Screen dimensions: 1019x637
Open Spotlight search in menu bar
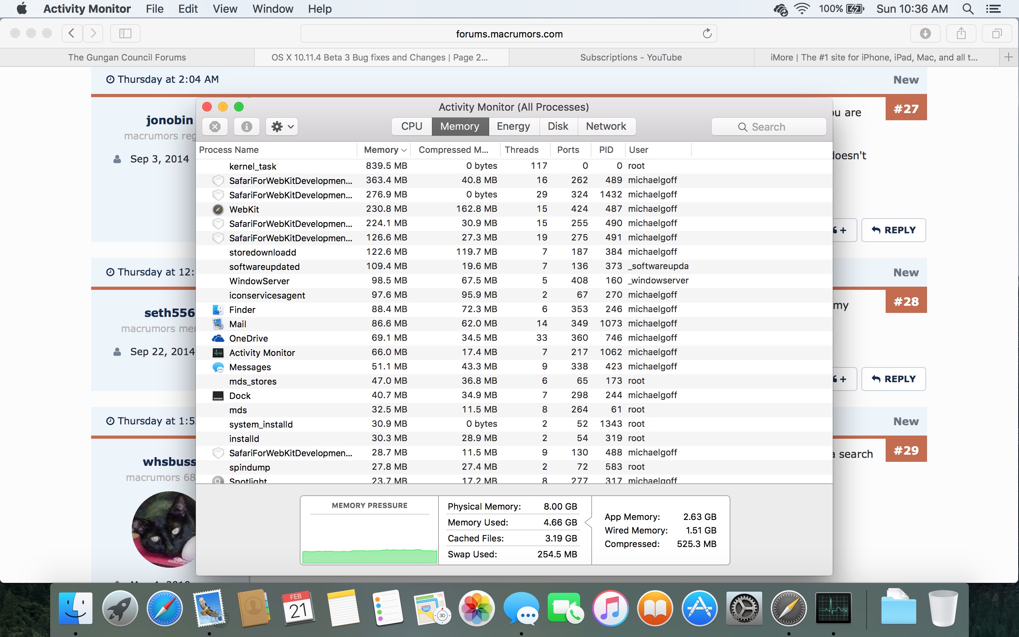pos(968,9)
